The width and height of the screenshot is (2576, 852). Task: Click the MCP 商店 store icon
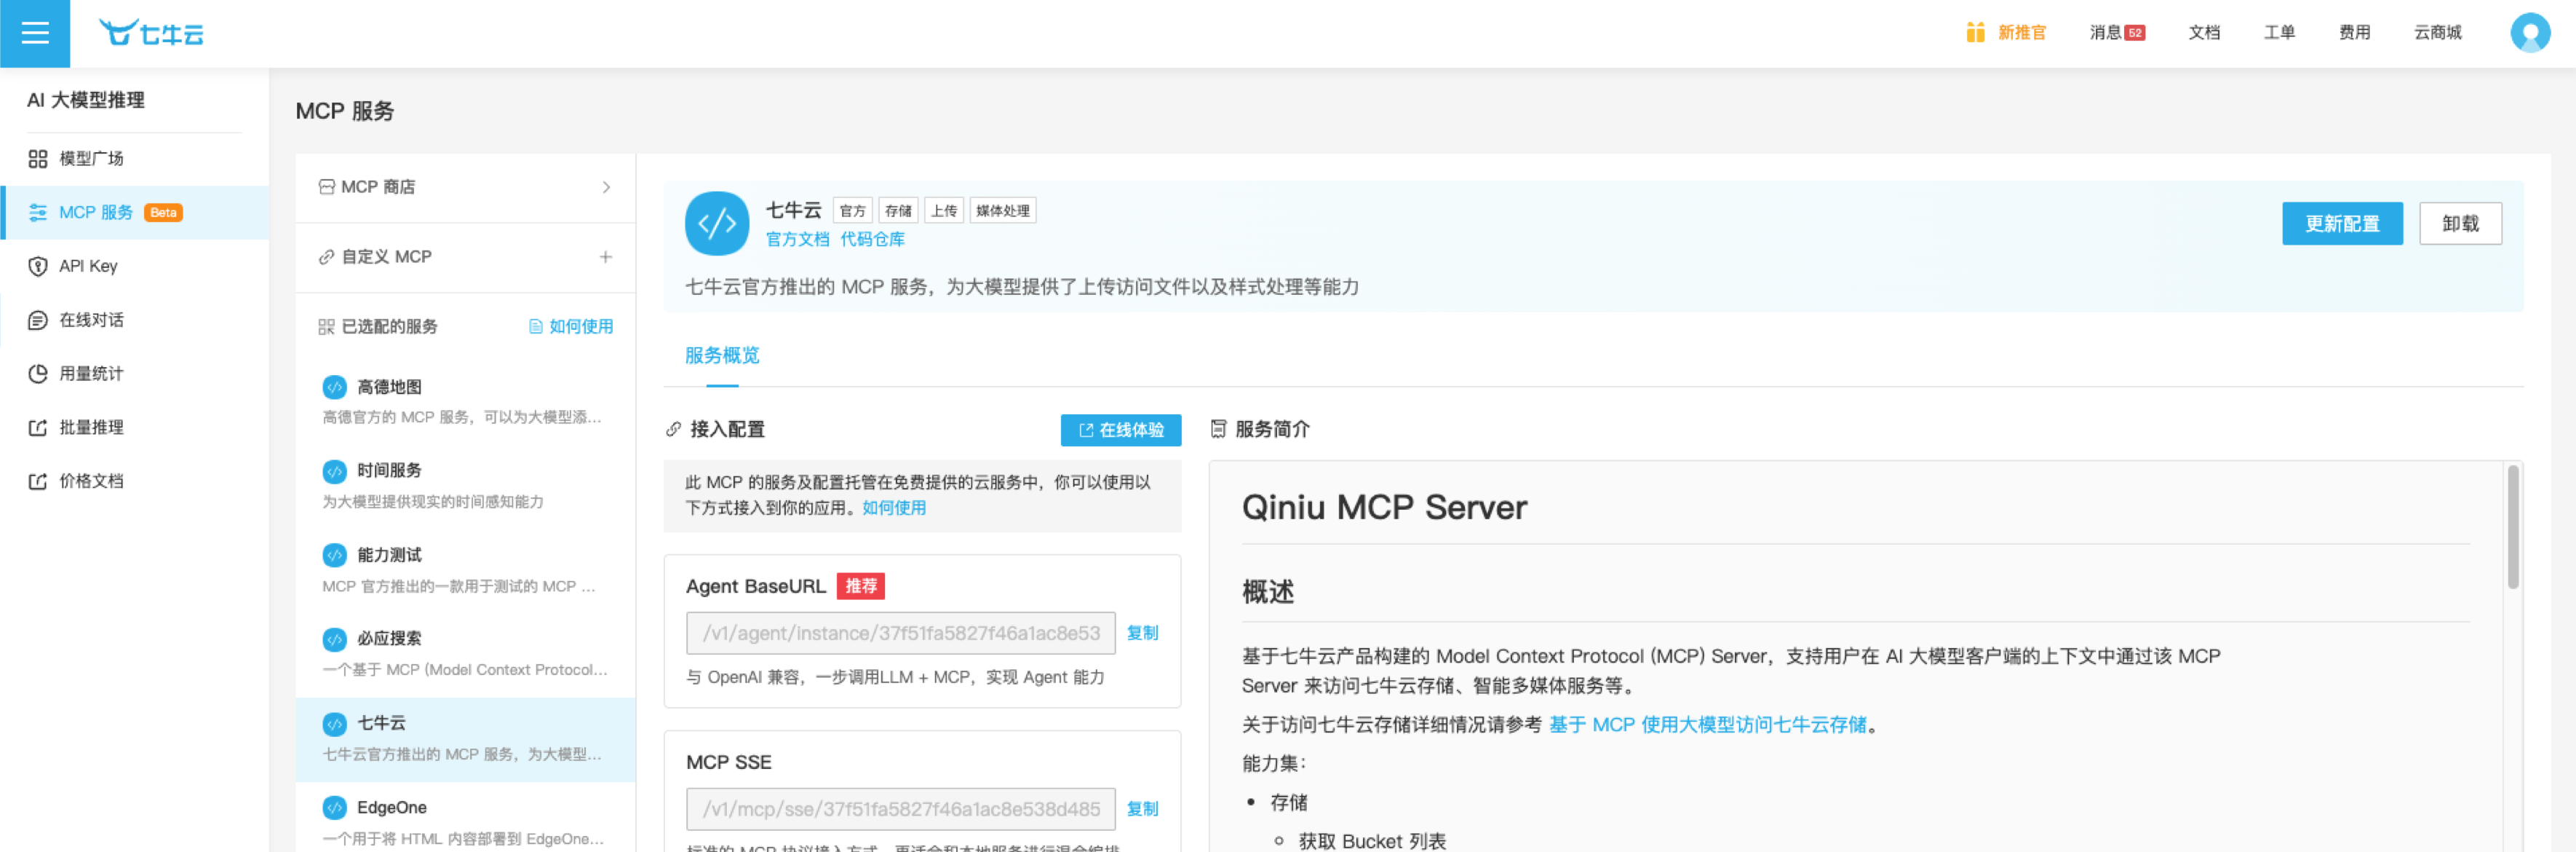(327, 187)
